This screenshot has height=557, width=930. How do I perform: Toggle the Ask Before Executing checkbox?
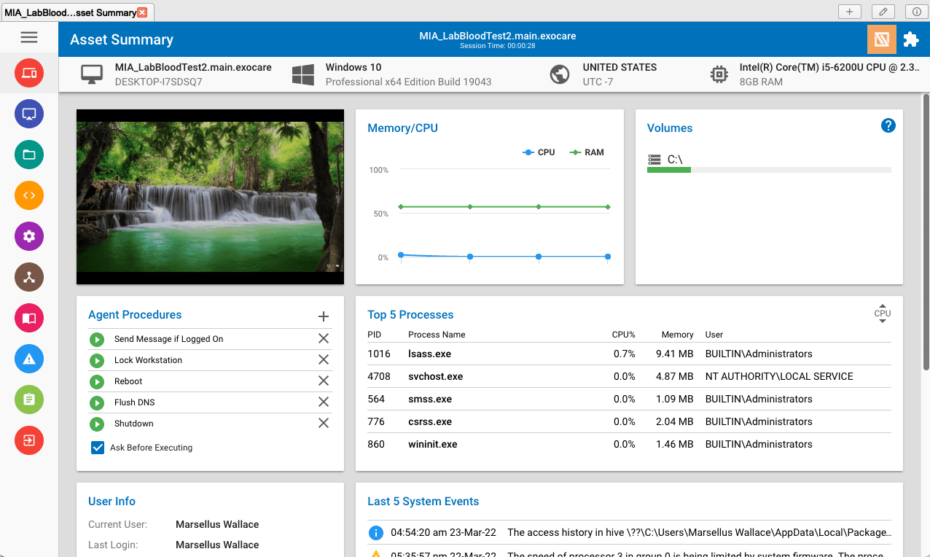pyautogui.click(x=98, y=447)
